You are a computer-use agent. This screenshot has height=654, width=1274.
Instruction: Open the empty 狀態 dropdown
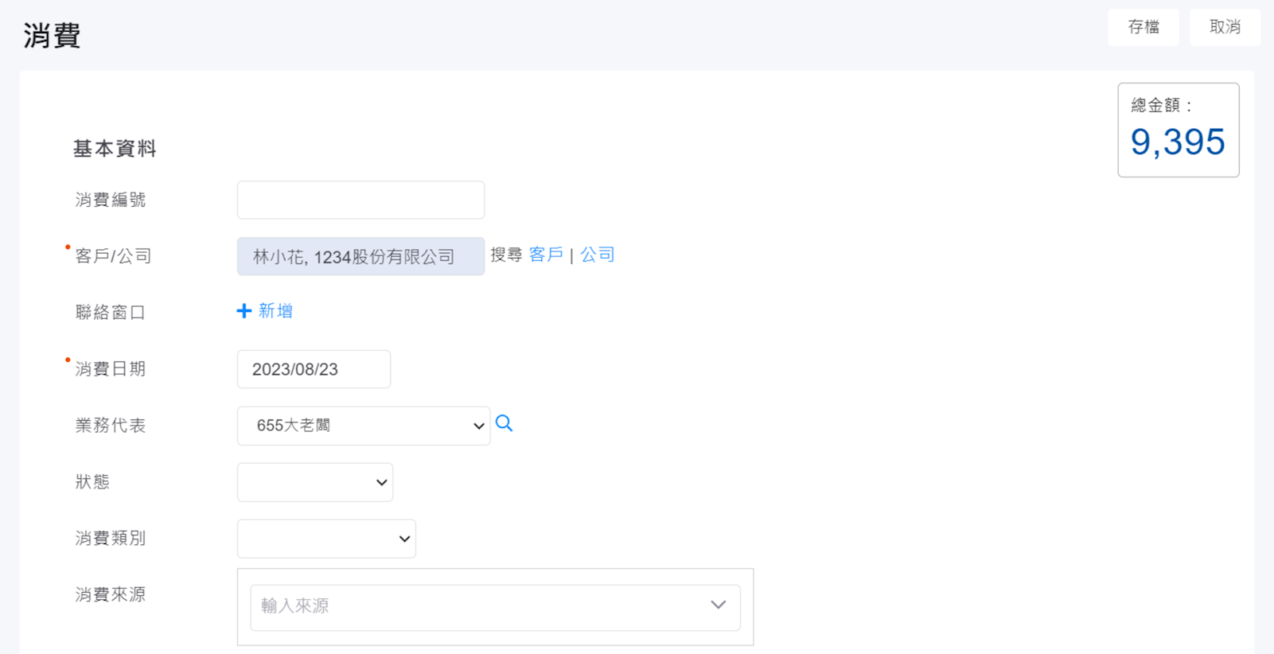[x=314, y=482]
